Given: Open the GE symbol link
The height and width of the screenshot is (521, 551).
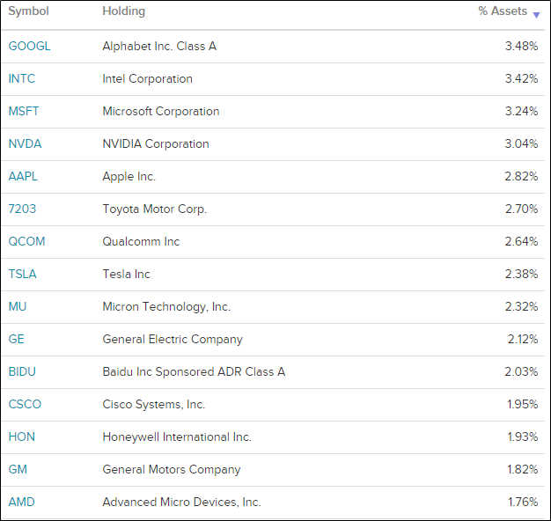Looking at the screenshot, I should click(16, 339).
